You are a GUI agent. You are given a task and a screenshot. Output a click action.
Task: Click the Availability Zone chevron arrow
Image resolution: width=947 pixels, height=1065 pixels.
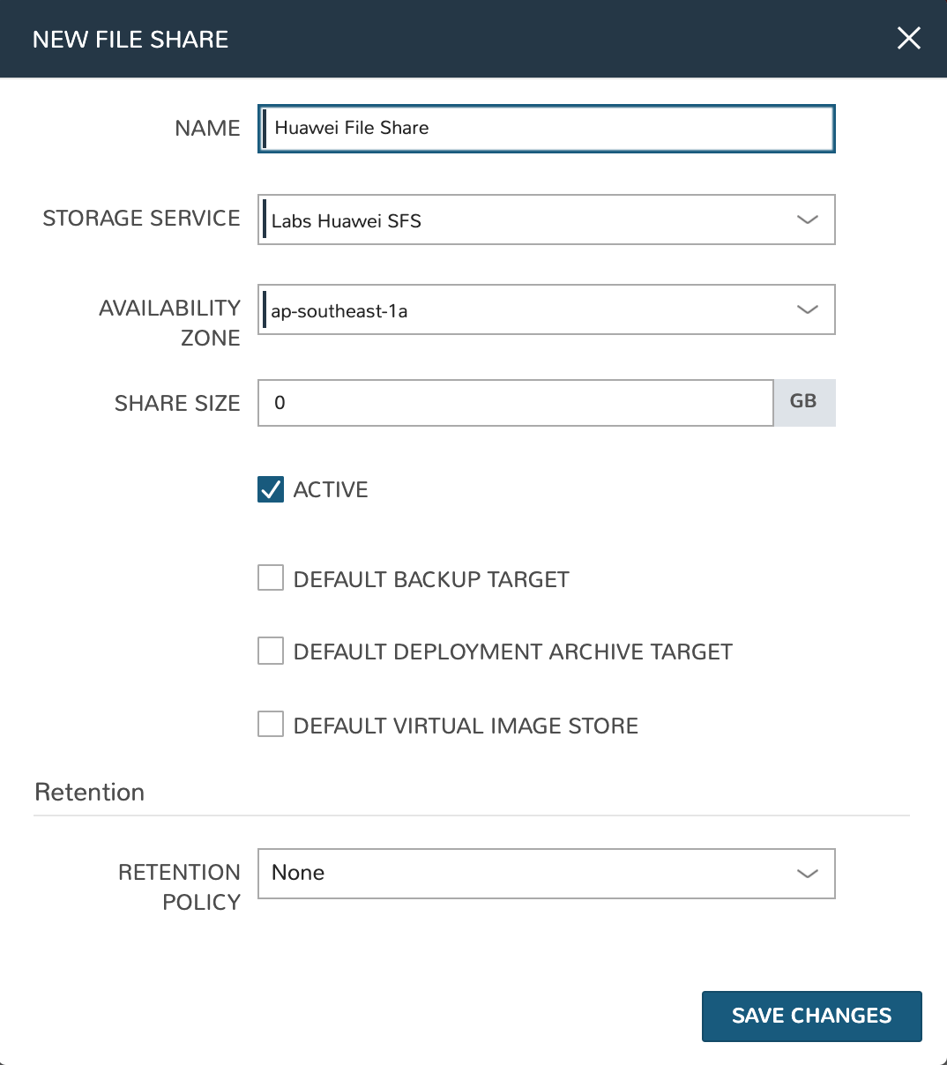[x=807, y=309]
